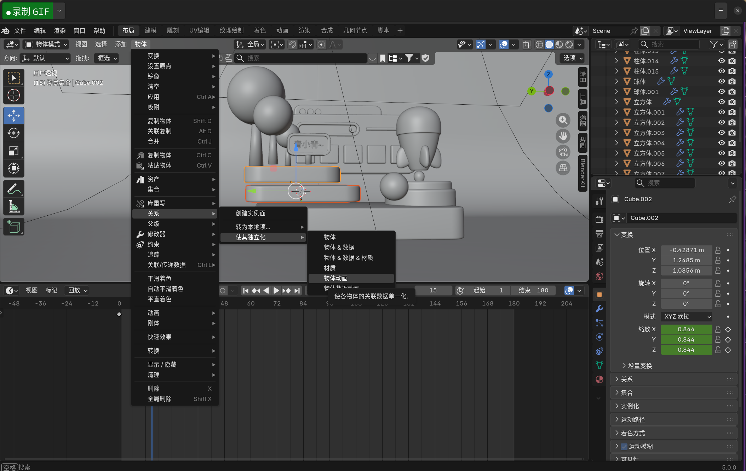Open the XYZ 欧拉 rotation mode dropdown
Screen dimensions: 746x471
(x=687, y=316)
